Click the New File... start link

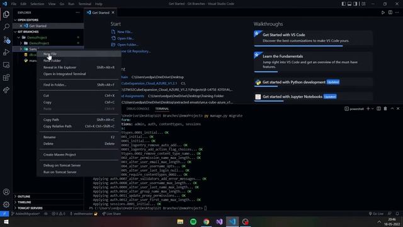(x=125, y=32)
